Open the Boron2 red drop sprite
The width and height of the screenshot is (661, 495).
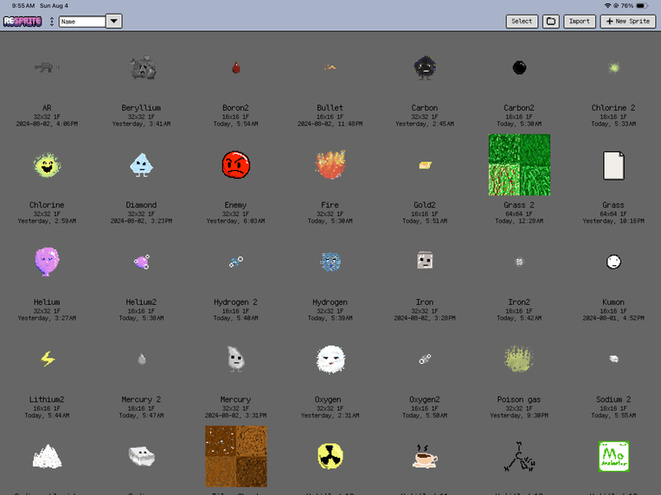(235, 67)
